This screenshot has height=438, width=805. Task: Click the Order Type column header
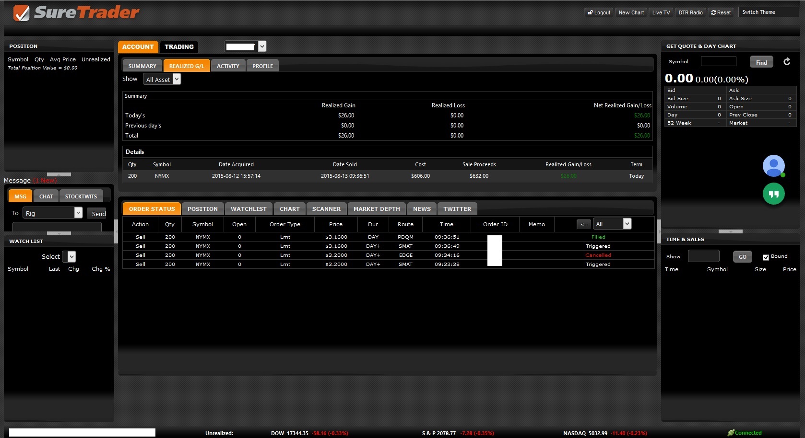click(x=285, y=224)
